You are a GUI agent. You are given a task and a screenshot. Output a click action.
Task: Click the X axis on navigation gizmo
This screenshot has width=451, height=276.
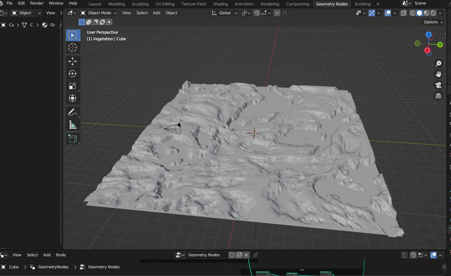click(427, 50)
